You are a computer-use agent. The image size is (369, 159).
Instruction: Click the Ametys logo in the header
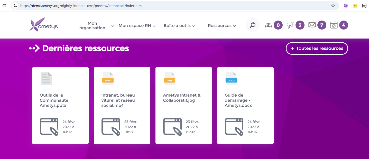click(x=44, y=25)
